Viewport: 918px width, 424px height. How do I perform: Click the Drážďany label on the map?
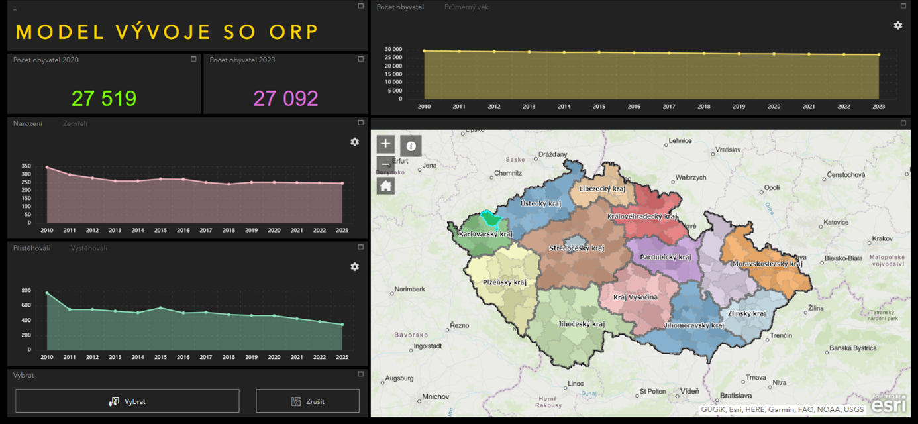pos(553,154)
